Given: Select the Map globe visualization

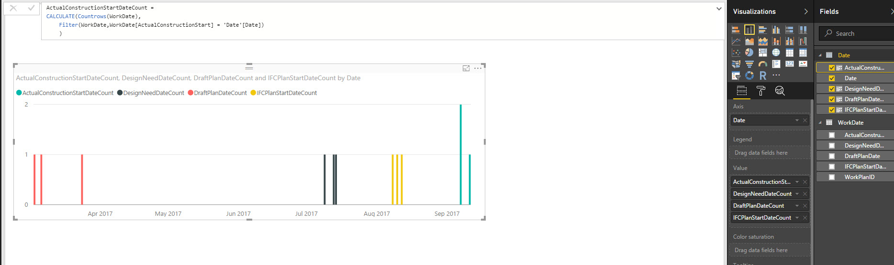Looking at the screenshot, I should 776,53.
